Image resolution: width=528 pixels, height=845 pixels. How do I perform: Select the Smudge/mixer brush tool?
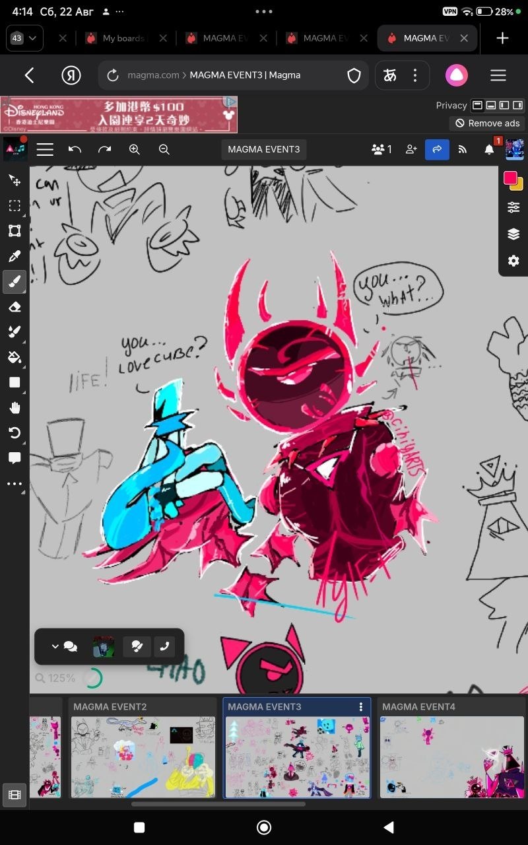click(x=15, y=332)
